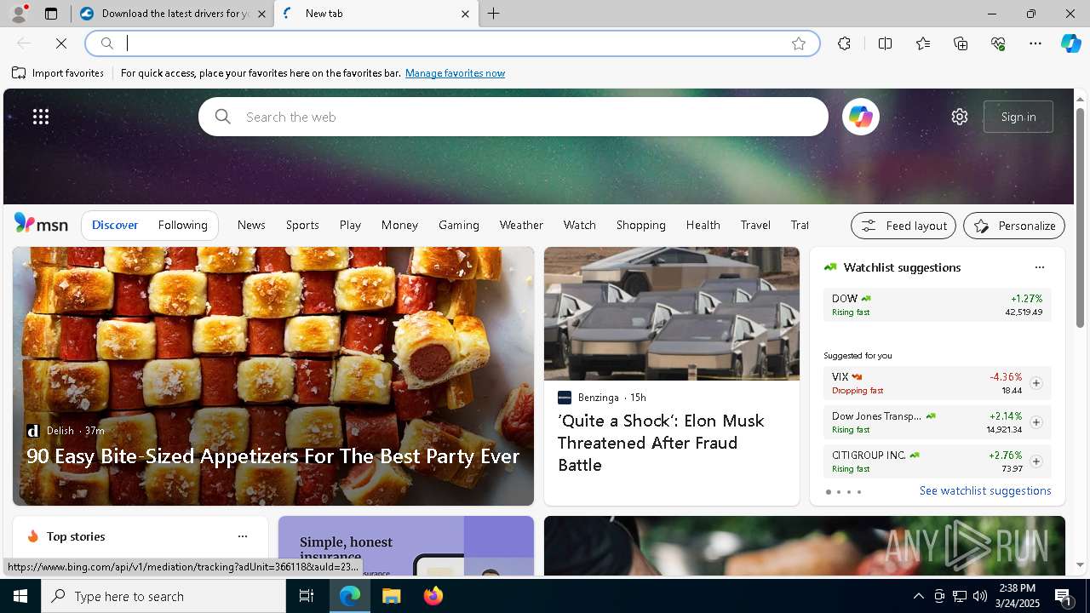The width and height of the screenshot is (1090, 613).
Task: Add this page to favorites star
Action: coord(799,43)
